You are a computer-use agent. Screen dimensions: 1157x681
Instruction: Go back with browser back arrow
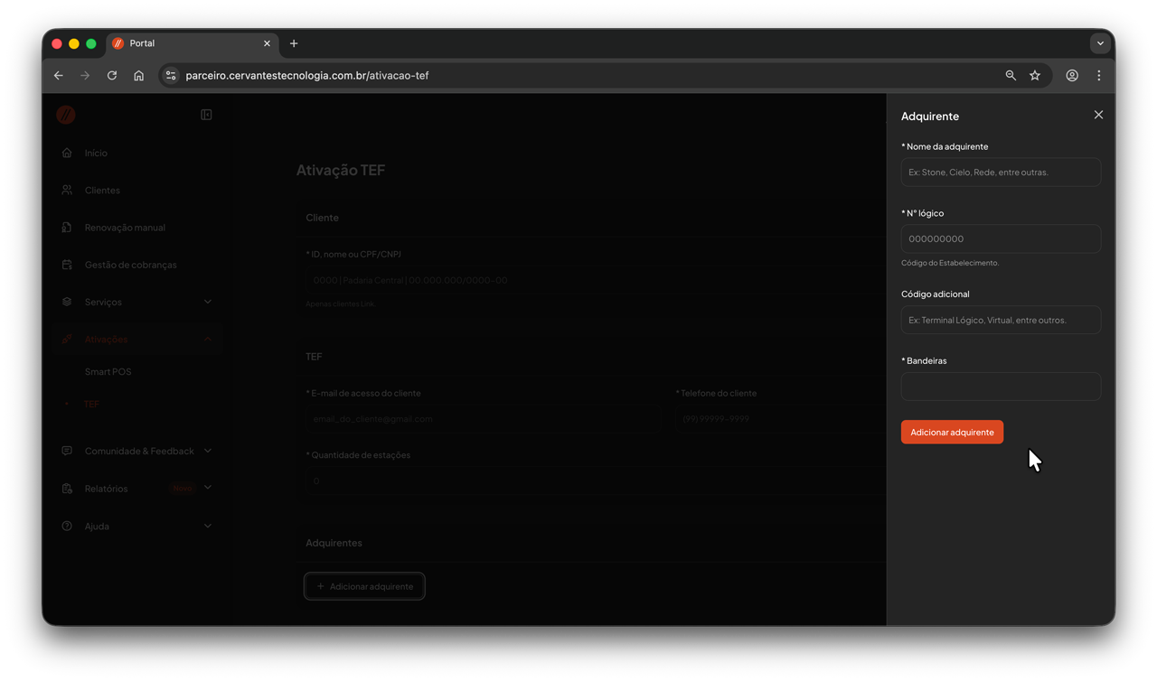tap(59, 76)
